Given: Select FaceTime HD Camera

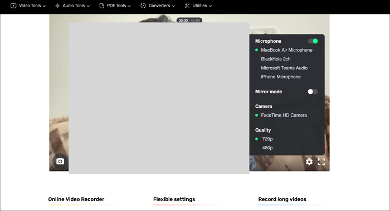Looking at the screenshot, I should pyautogui.click(x=284, y=115).
